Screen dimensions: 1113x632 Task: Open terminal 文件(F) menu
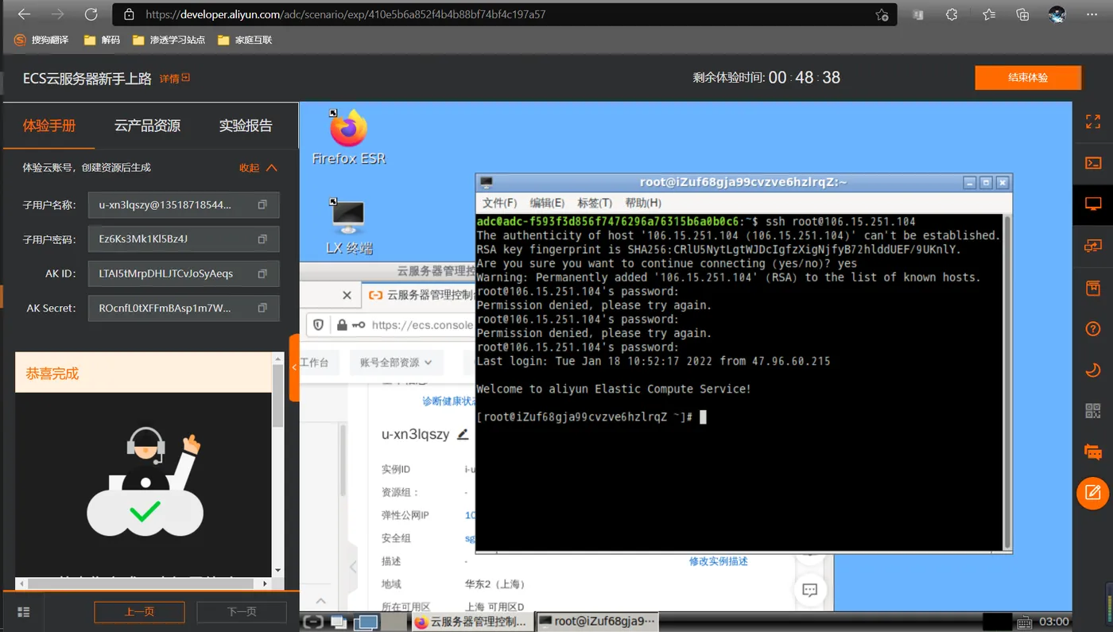(x=499, y=203)
